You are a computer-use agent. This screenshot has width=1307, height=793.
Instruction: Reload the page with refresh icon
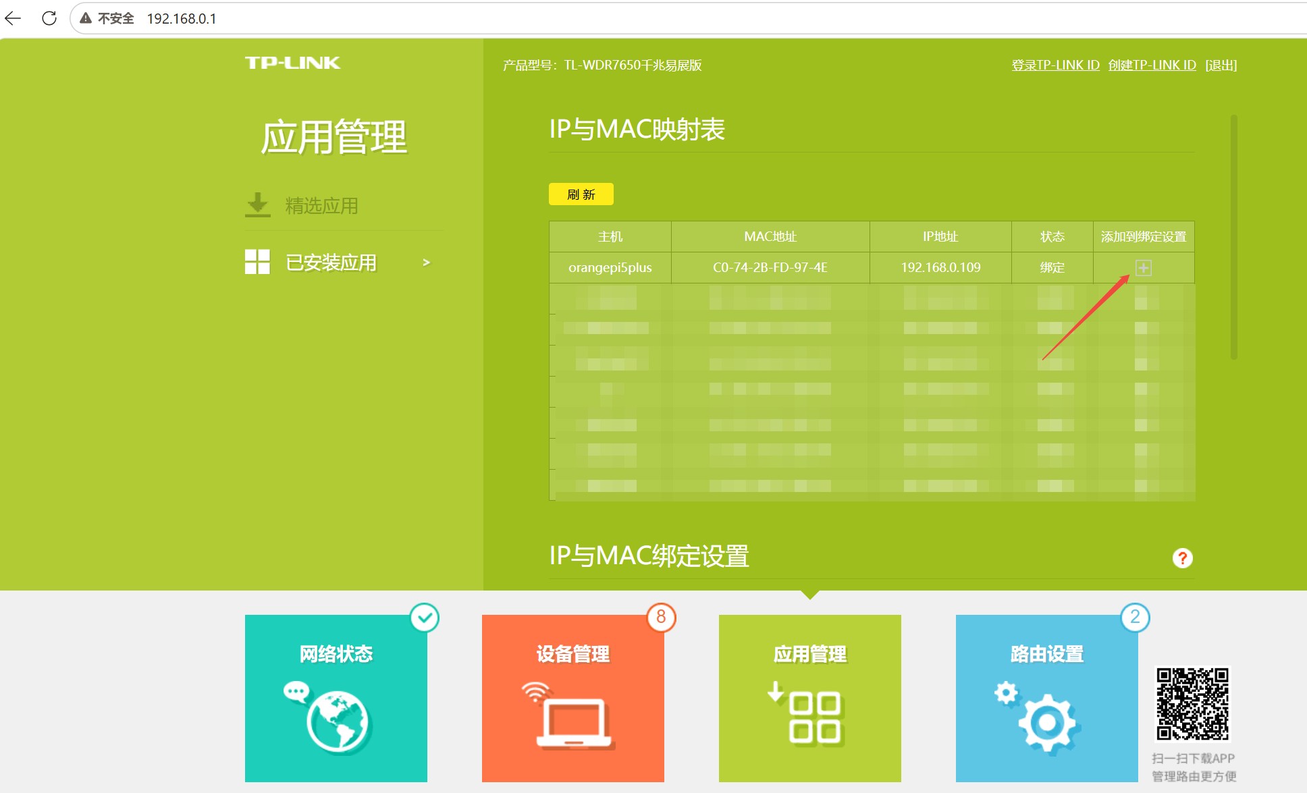tap(49, 18)
